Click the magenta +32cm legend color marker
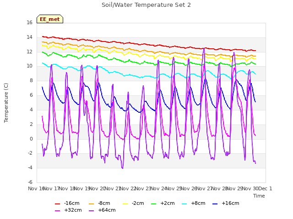Viewport: 293px width, 219px height. tap(57, 211)
